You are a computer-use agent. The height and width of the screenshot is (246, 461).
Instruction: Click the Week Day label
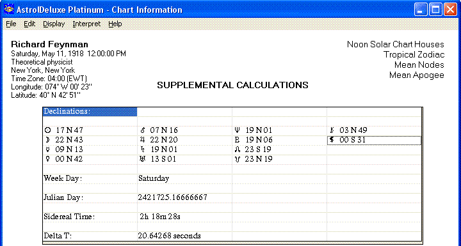63,178
